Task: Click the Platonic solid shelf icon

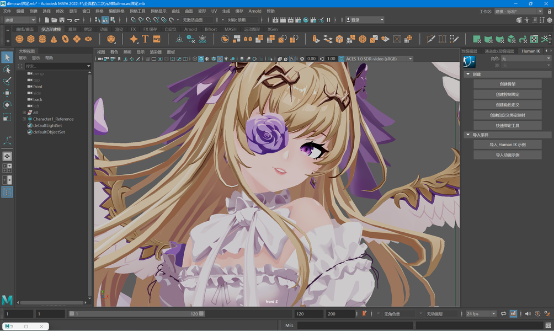Action: (111, 39)
